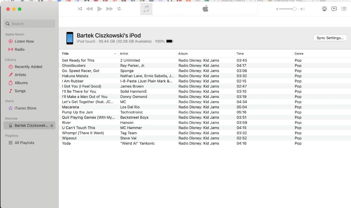Screen dimensions: 351x208
Task: Select Bartek Ciszkowski's iPod device
Action: tap(29, 126)
